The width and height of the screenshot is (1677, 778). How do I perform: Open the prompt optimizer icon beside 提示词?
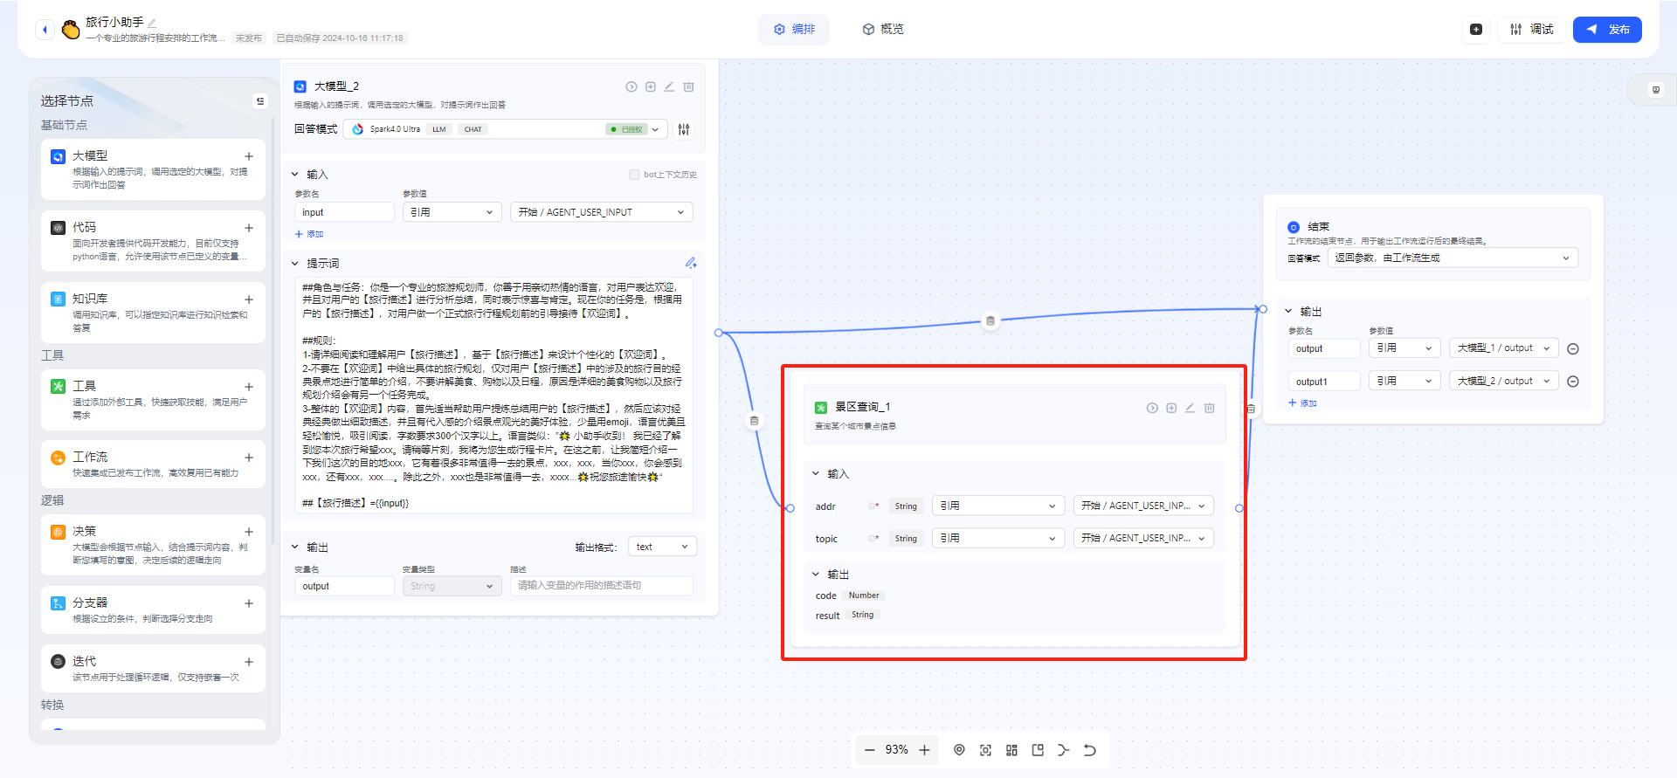point(691,263)
